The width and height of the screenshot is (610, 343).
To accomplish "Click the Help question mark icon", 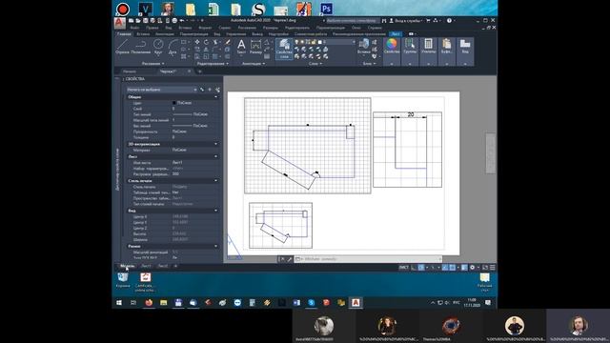I will pyautogui.click(x=449, y=21).
